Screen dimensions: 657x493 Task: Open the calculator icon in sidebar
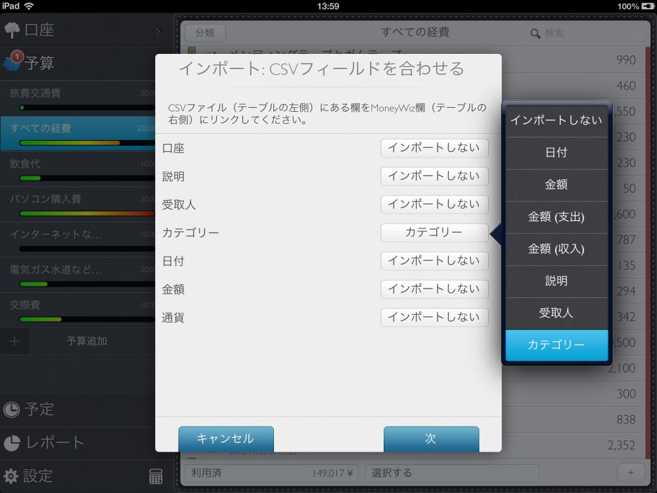click(x=156, y=476)
